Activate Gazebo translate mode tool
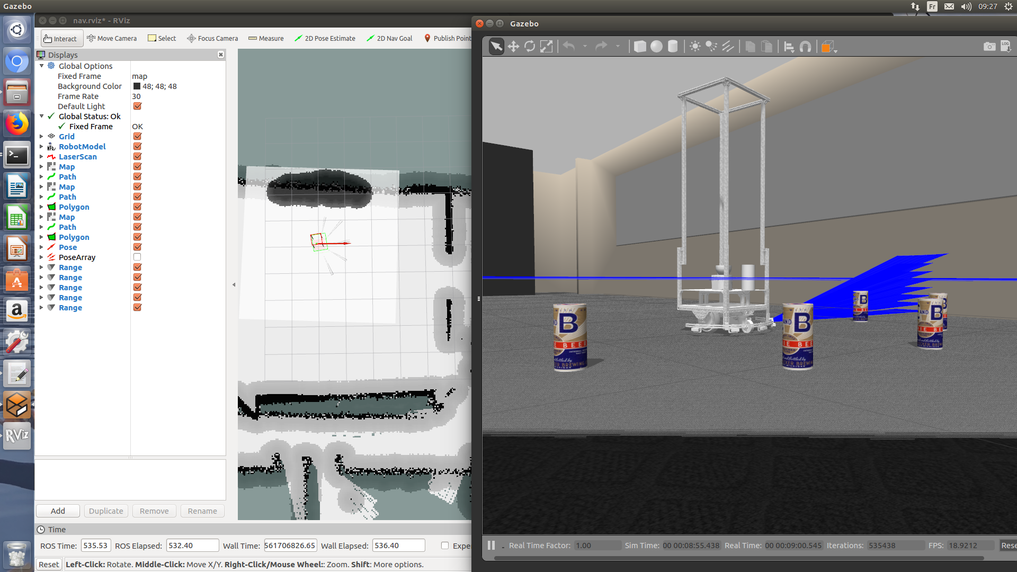This screenshot has width=1017, height=572. tap(513, 47)
